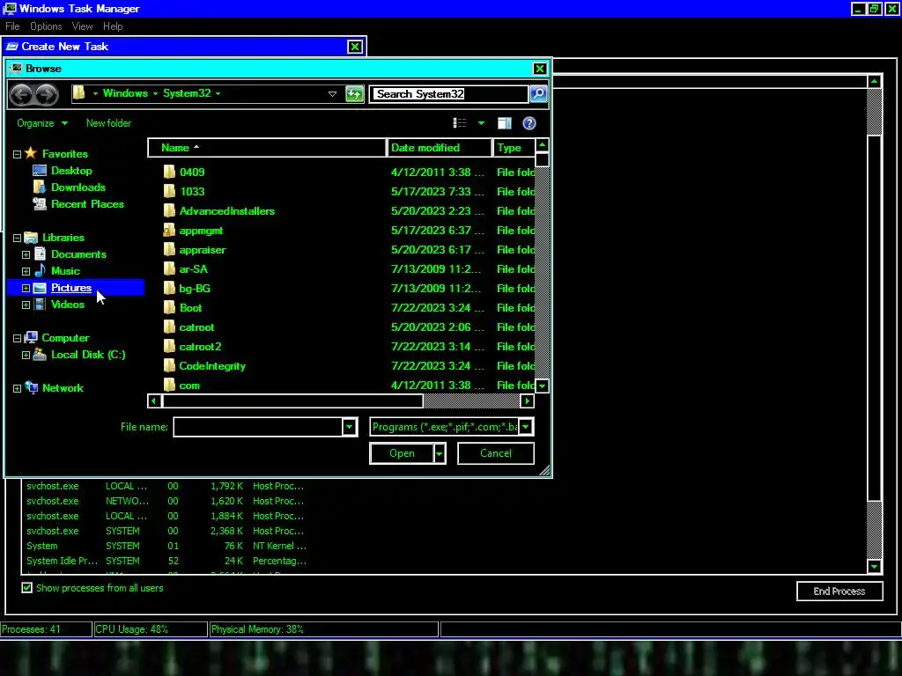
Task: Change view with the view mode icon
Action: (x=460, y=123)
